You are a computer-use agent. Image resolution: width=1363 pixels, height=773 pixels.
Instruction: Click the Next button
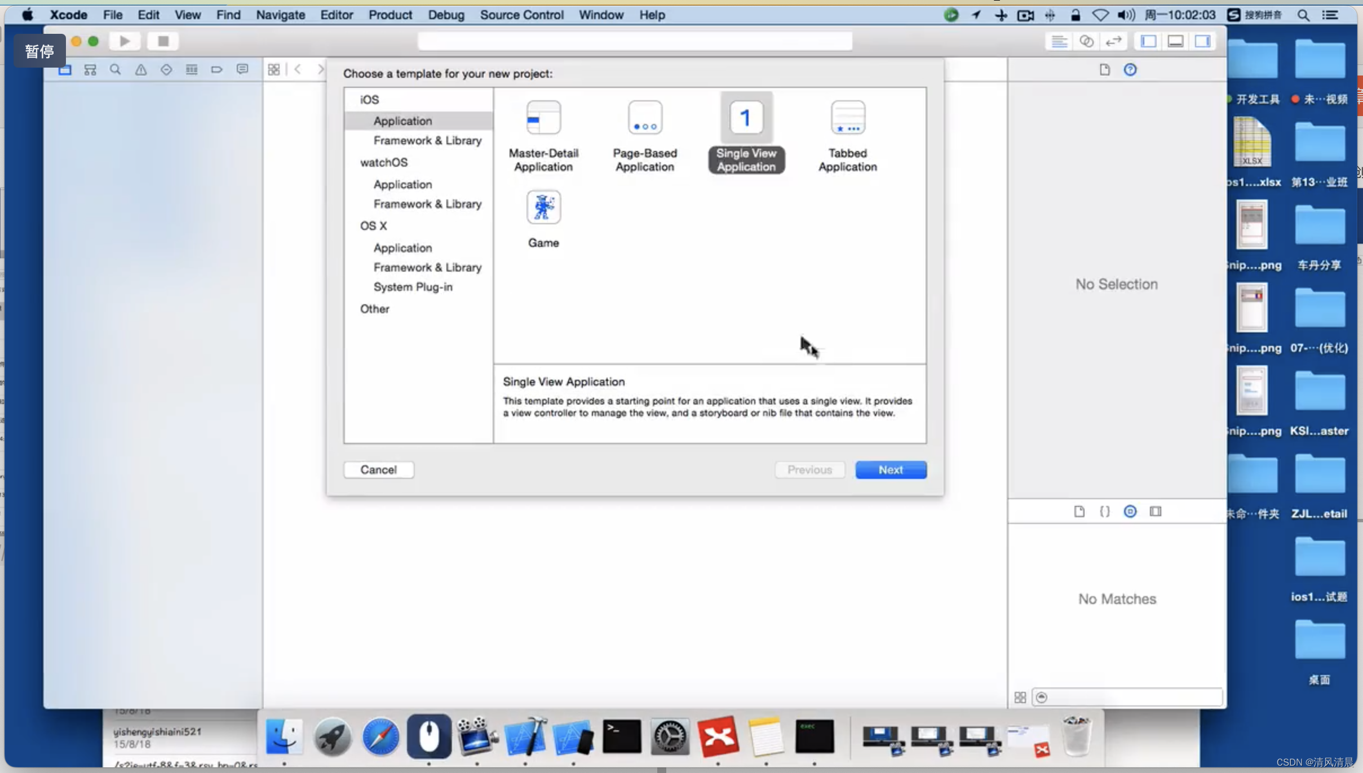[891, 469]
